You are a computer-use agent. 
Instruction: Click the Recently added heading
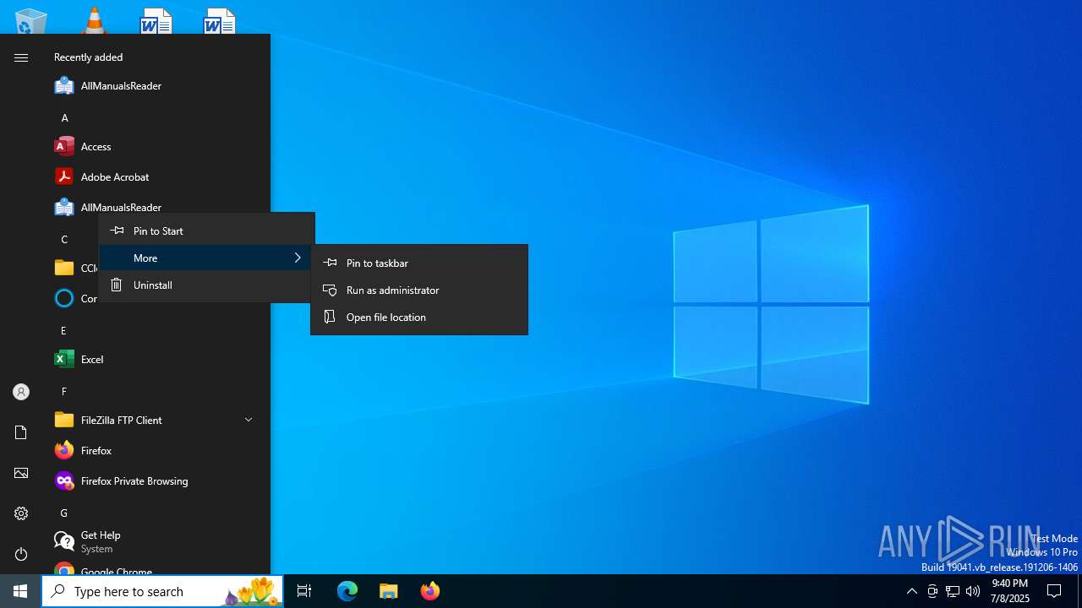(x=89, y=57)
